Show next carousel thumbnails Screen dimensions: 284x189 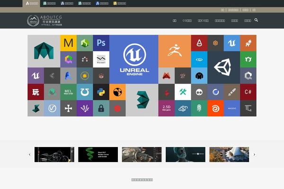click(x=254, y=155)
